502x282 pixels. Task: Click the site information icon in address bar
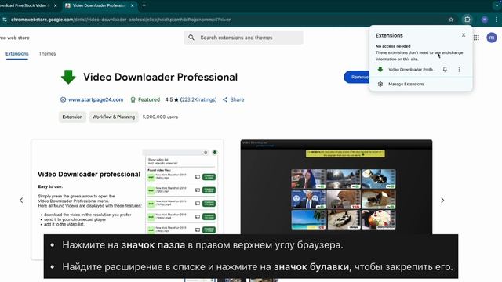[5, 20]
